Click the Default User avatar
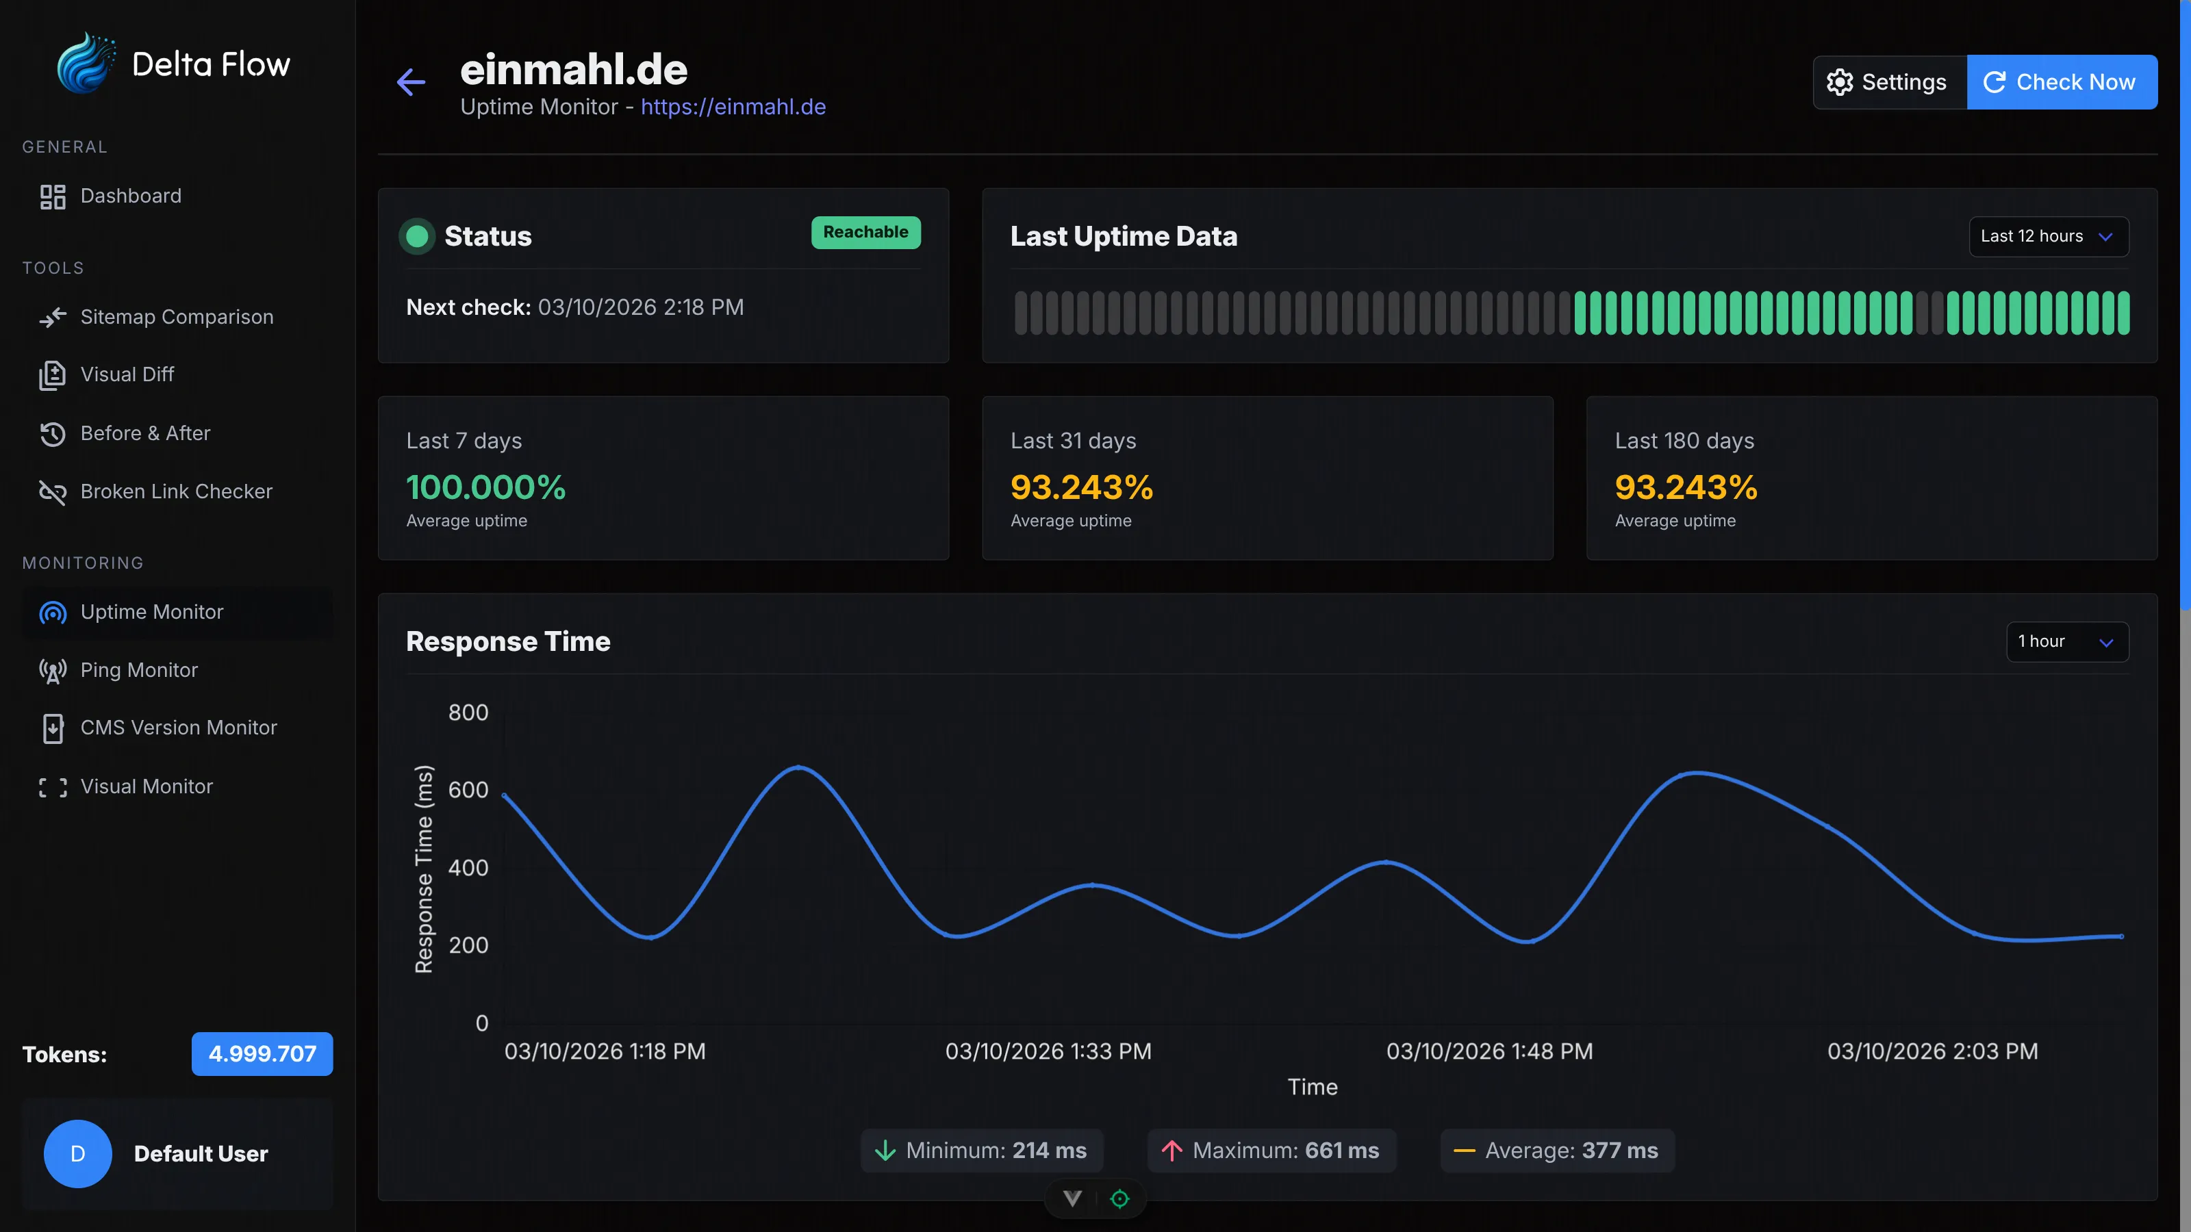 pyautogui.click(x=77, y=1154)
